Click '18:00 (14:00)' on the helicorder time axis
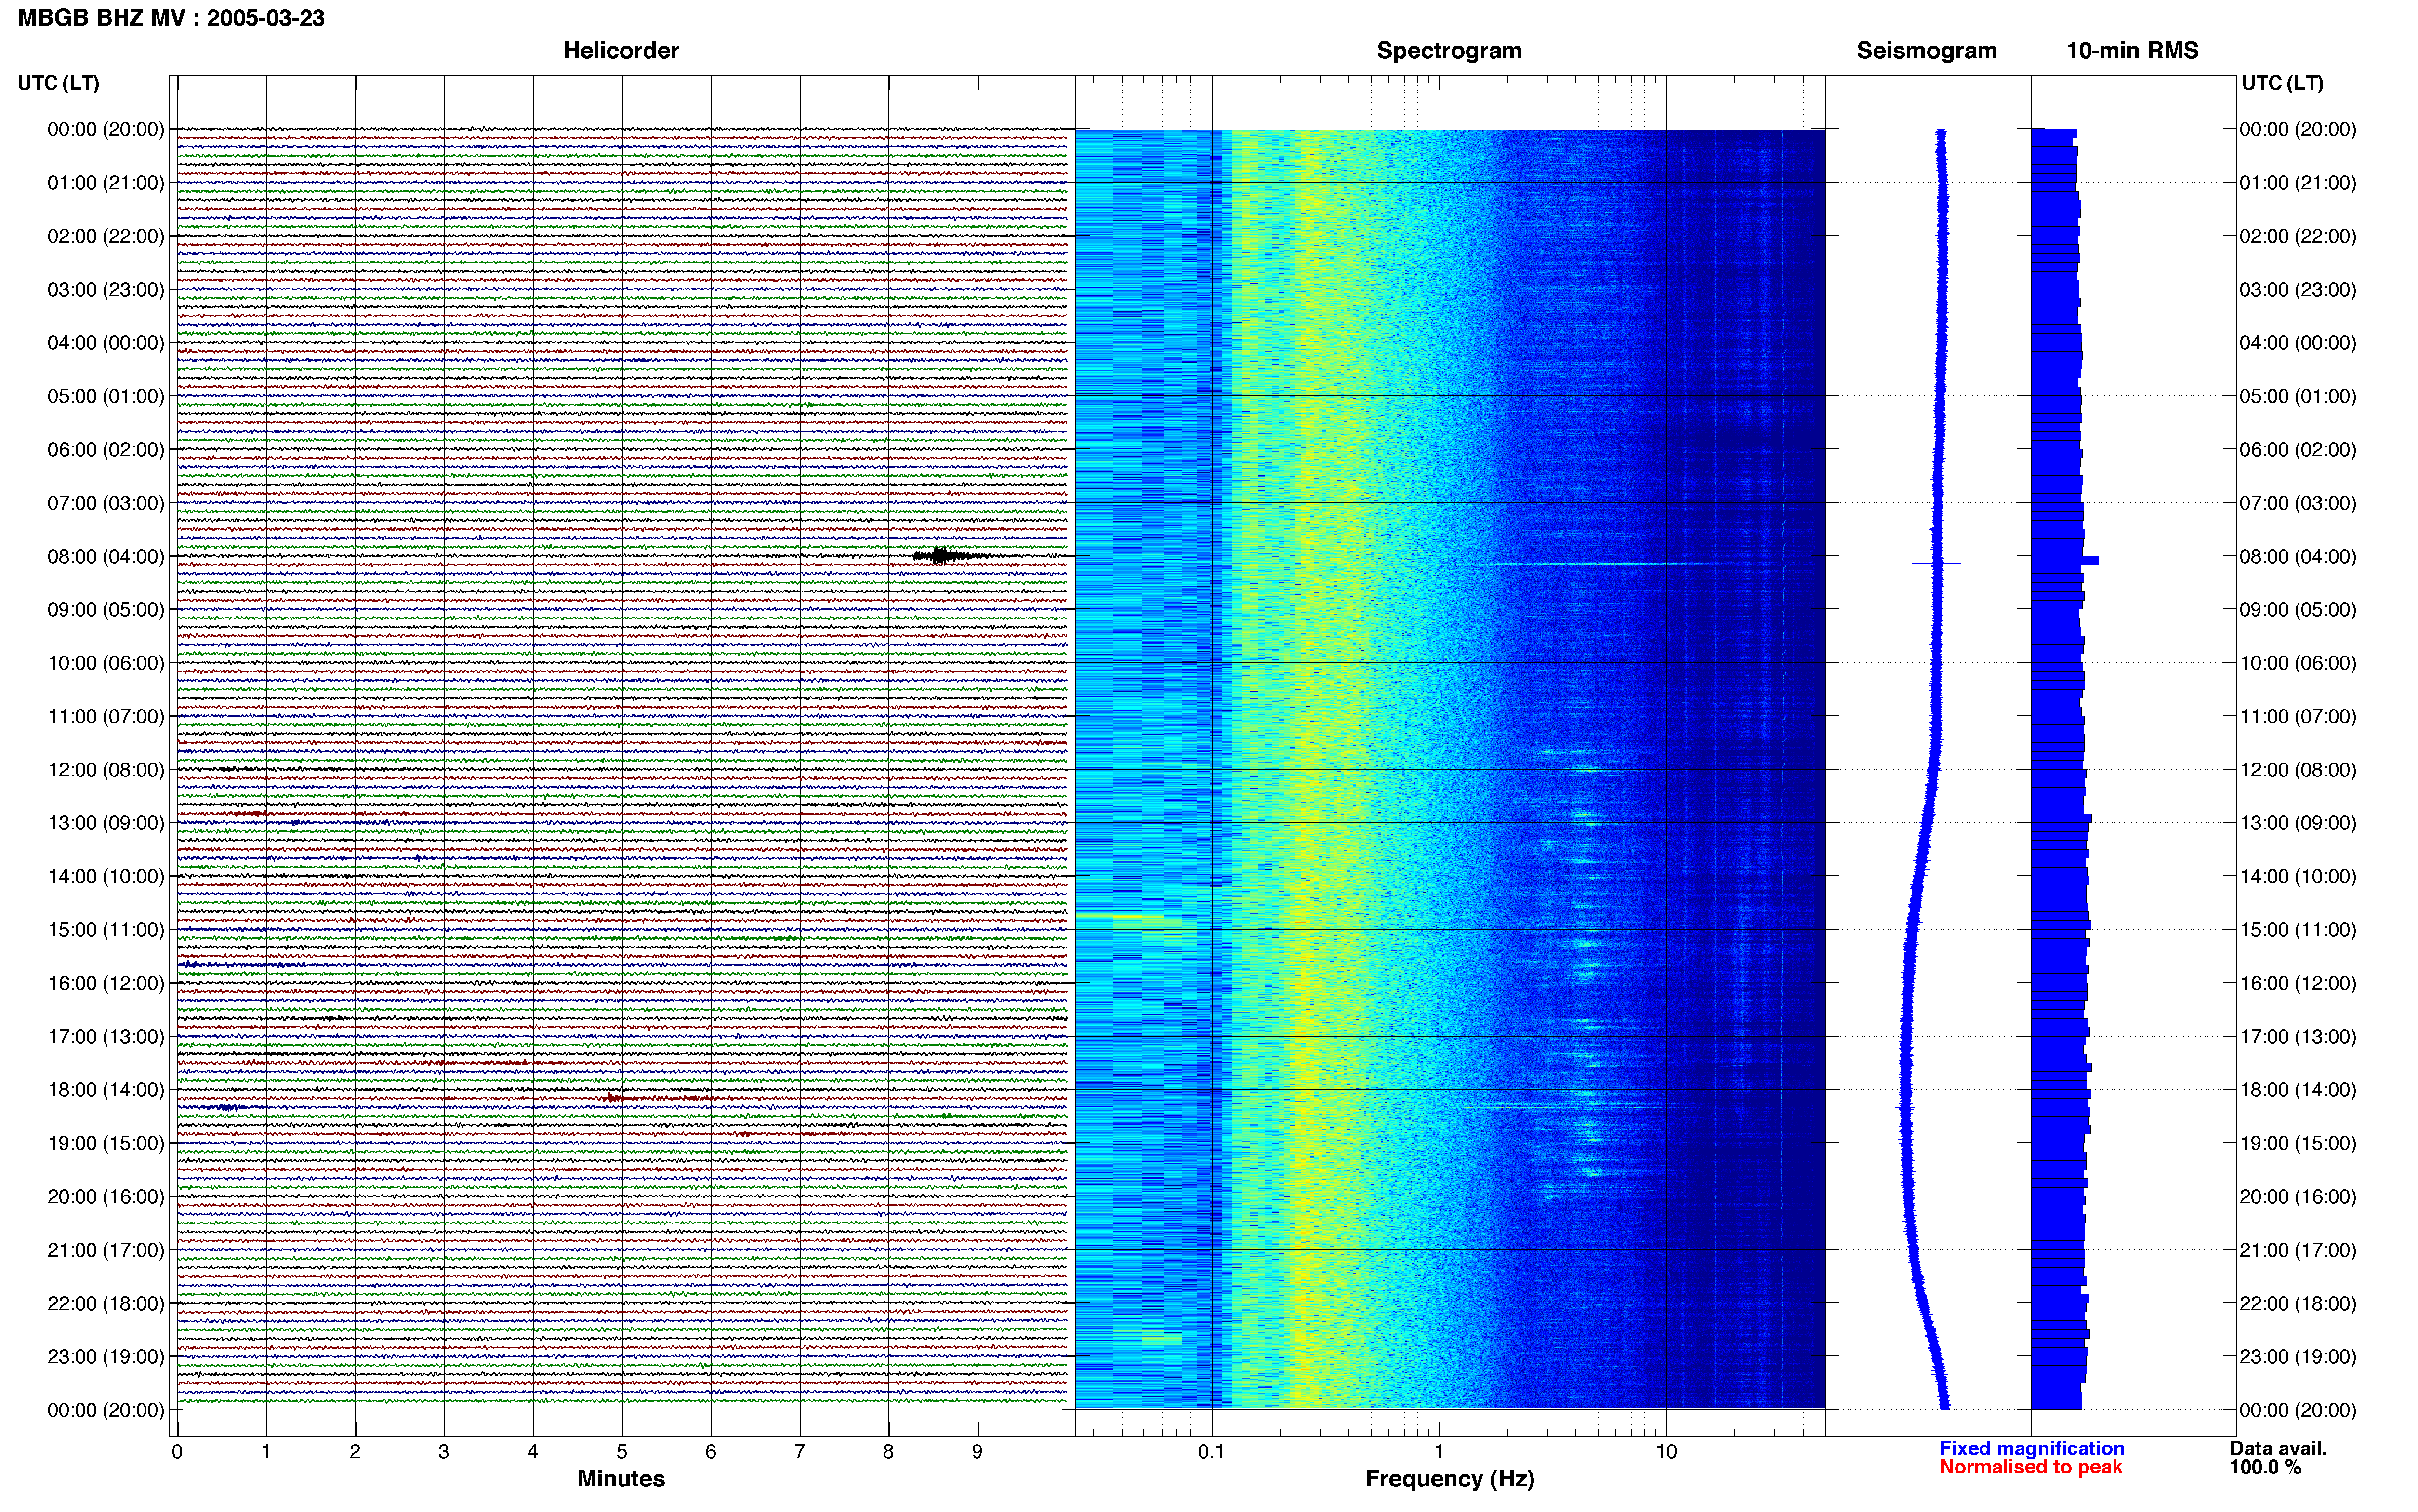Viewport: 2418px width, 1512px height. (x=106, y=1090)
